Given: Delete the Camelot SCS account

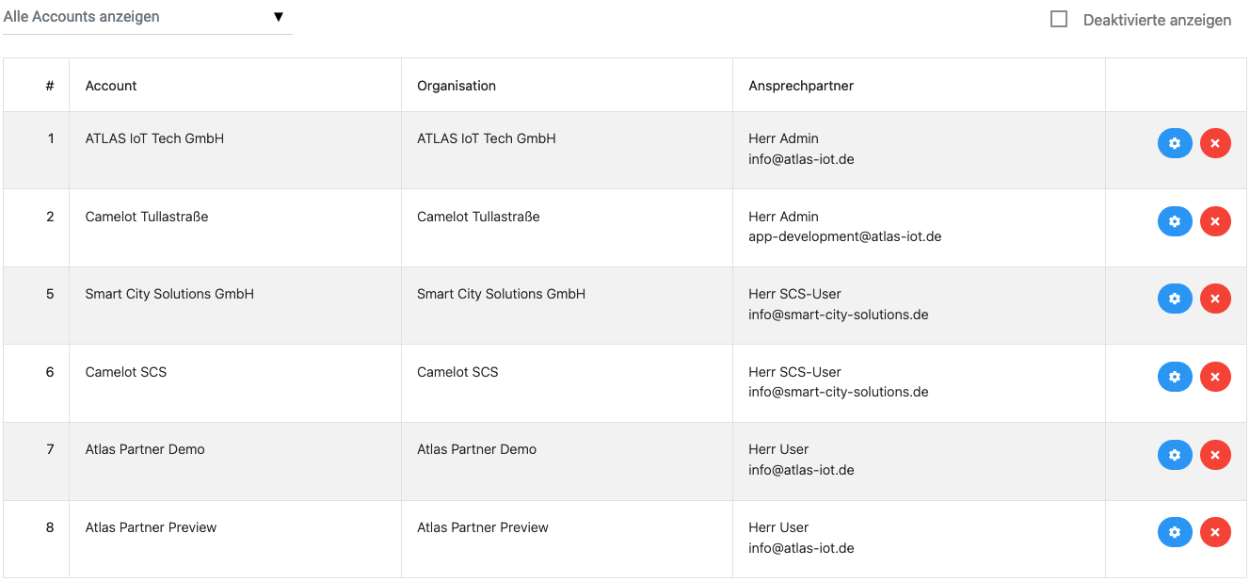Looking at the screenshot, I should (x=1215, y=377).
